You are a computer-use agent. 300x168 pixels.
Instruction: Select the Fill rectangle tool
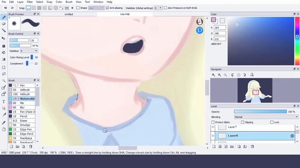pos(4,46)
